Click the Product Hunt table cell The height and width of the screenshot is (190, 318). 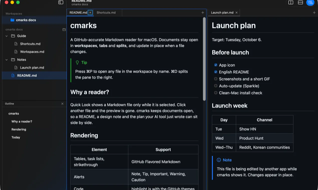[x=264, y=138]
